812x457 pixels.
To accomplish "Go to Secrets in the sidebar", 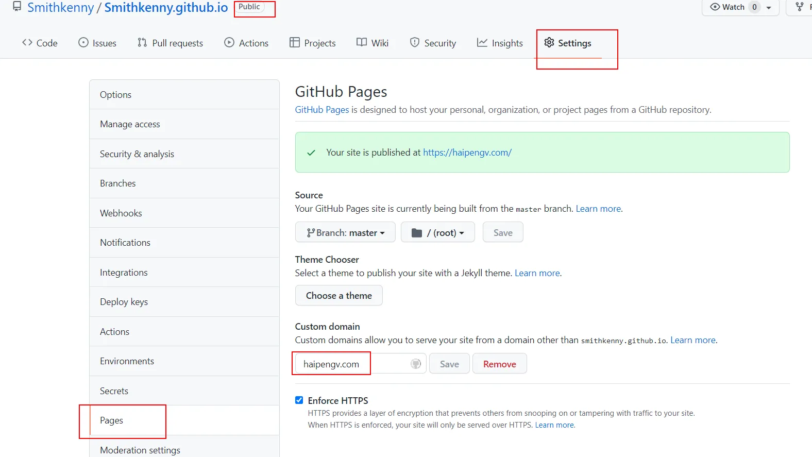I will 184,391.
